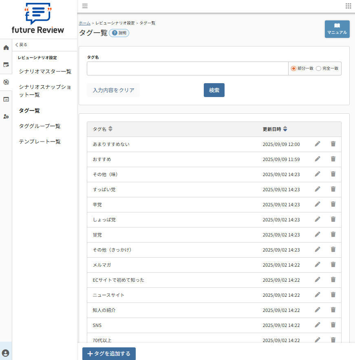
Task: Click the account avatar at bottom left
Action: pyautogui.click(x=5, y=353)
